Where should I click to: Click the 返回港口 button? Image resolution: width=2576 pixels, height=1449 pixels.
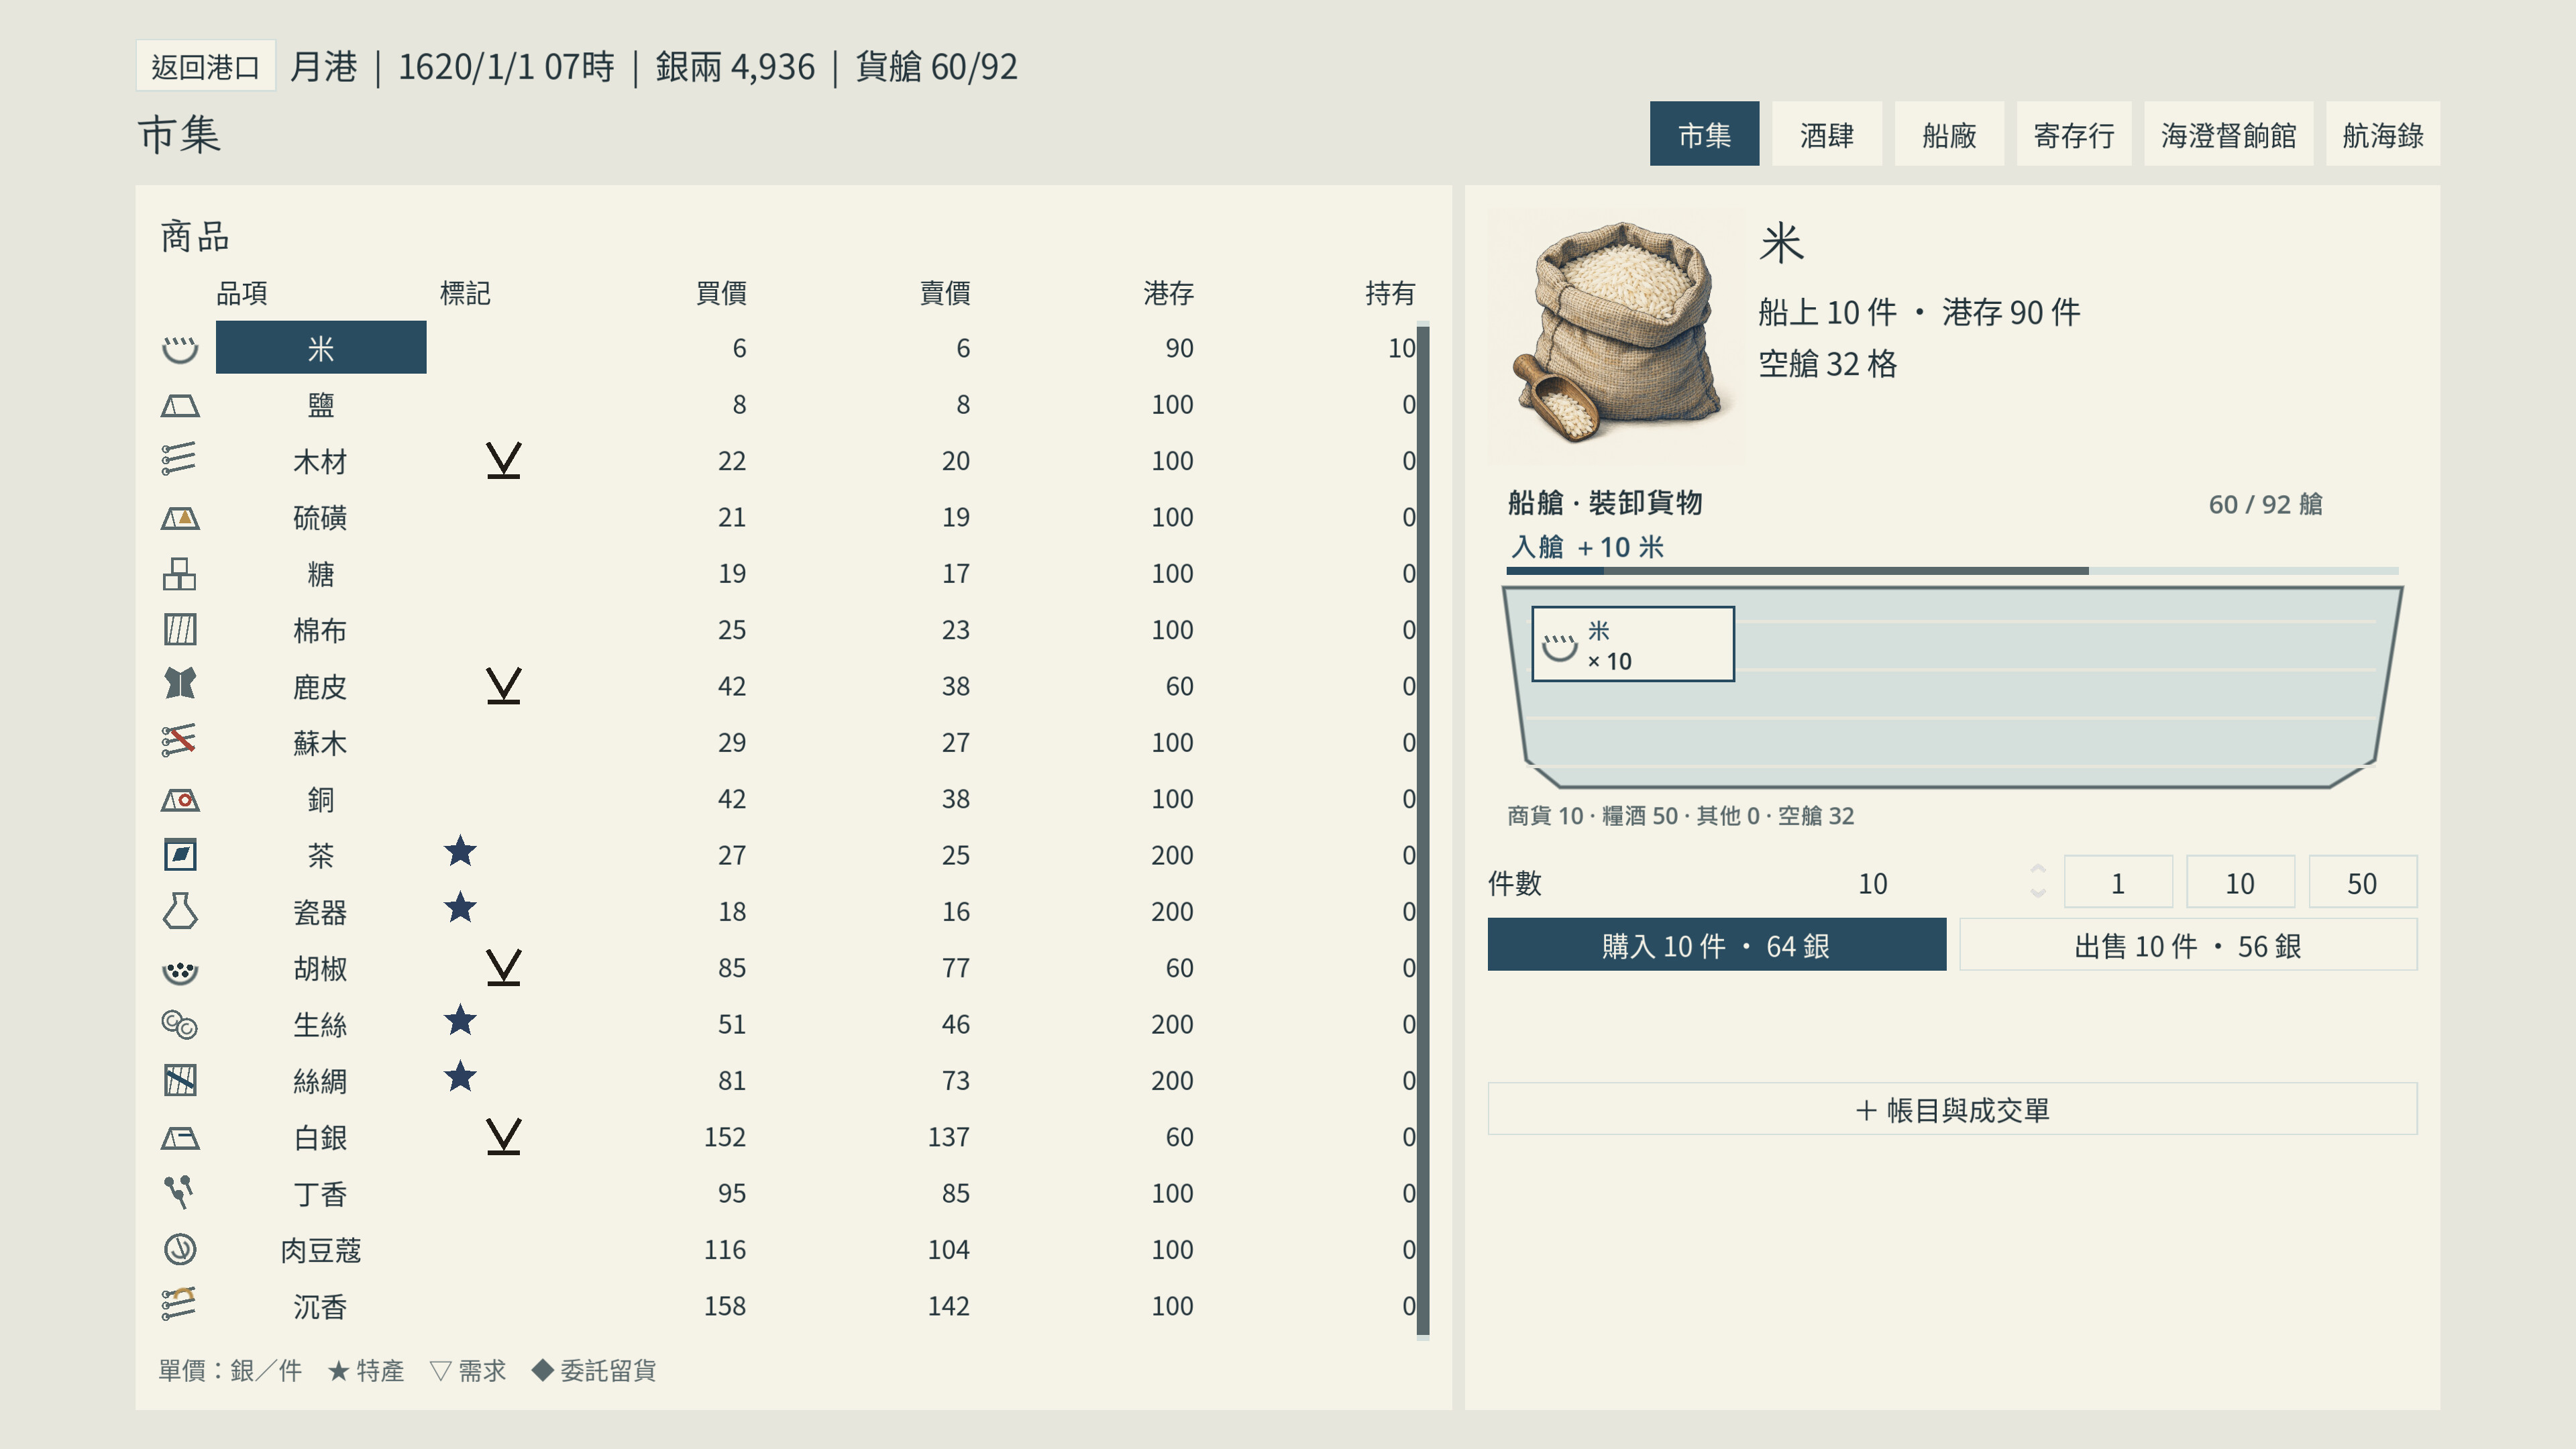[205, 67]
